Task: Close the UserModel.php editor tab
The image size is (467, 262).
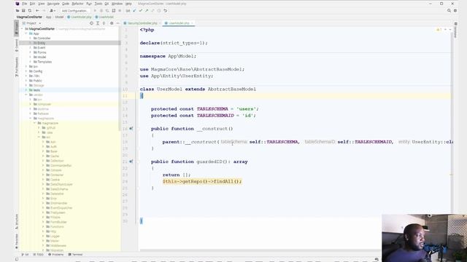Action: tap(192, 23)
